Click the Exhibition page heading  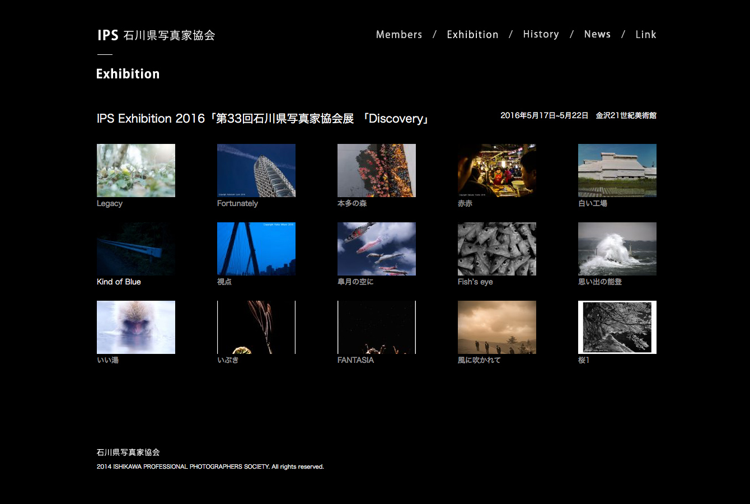128,74
